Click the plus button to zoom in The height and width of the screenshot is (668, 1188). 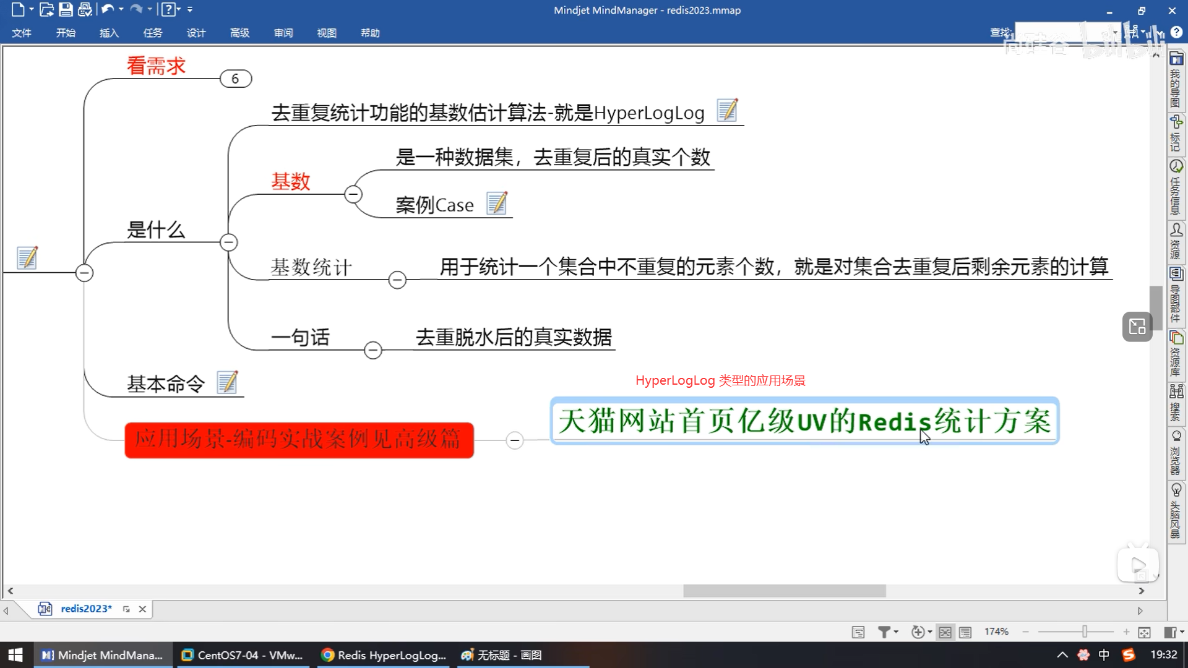[x=1126, y=632]
